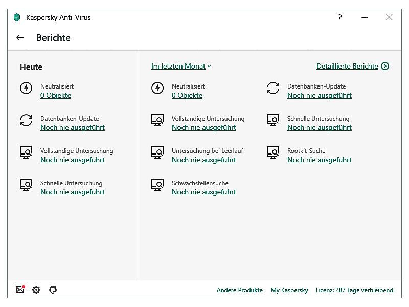Click the Schwachstellensuche scan icon
409x307 pixels.
[157, 185]
